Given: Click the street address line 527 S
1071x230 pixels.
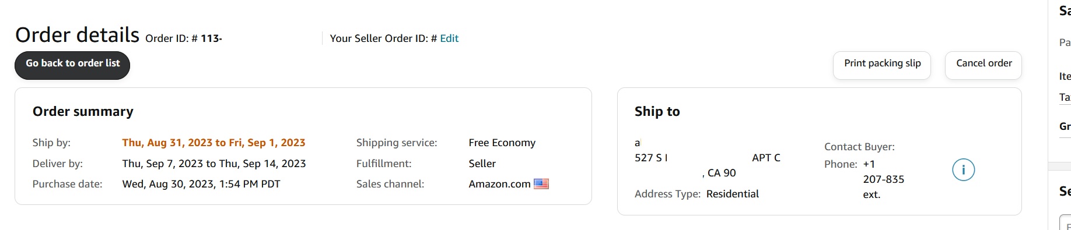Looking at the screenshot, I should (x=651, y=158).
